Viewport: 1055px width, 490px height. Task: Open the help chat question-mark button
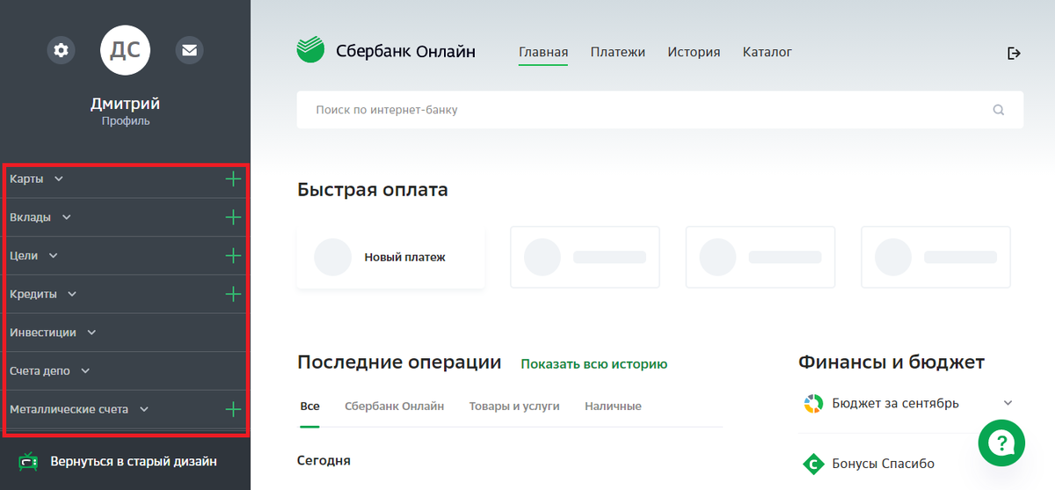[x=1001, y=443]
